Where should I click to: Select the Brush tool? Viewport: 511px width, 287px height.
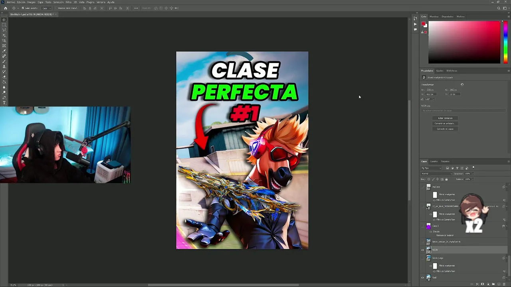[x=4, y=61]
